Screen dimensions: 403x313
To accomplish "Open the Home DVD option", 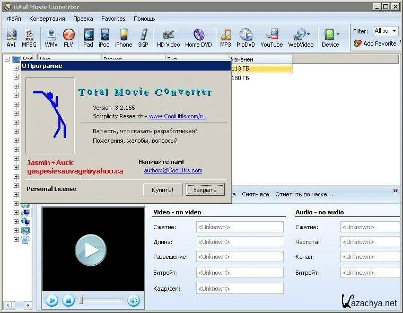I will click(198, 38).
